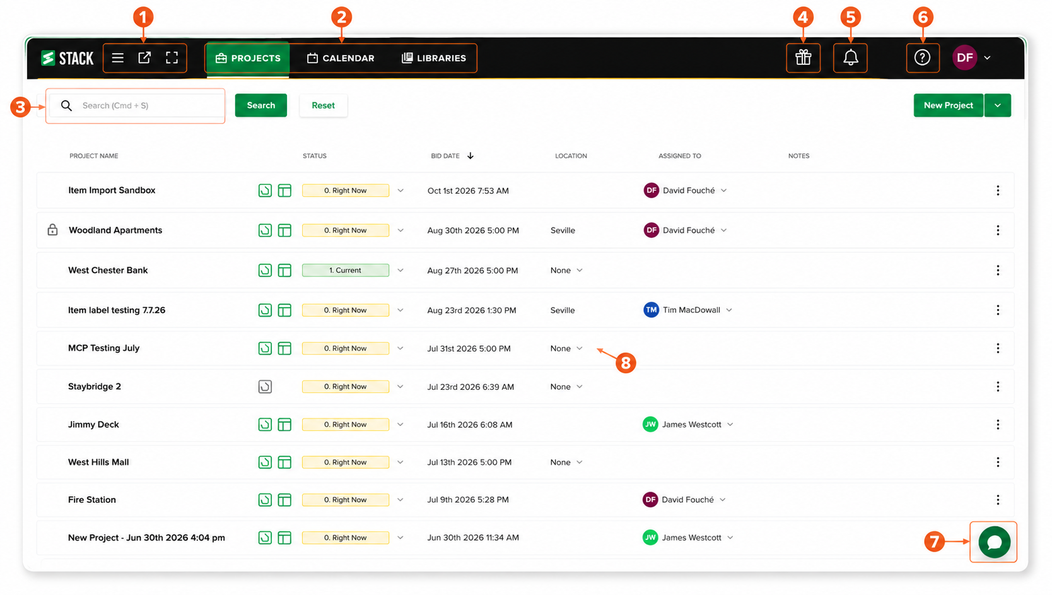Click the open-in-new-window icon
Image resolution: width=1052 pixels, height=595 pixels.
pos(144,58)
